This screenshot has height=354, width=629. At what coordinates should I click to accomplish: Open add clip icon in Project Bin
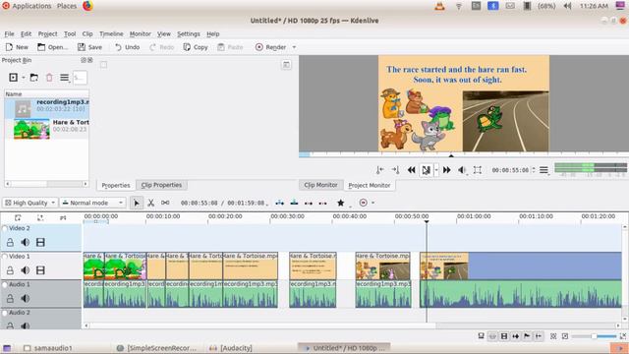(x=13, y=78)
